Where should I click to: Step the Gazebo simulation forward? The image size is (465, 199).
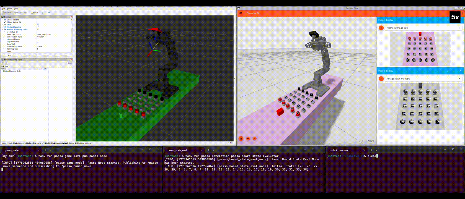[248, 138]
